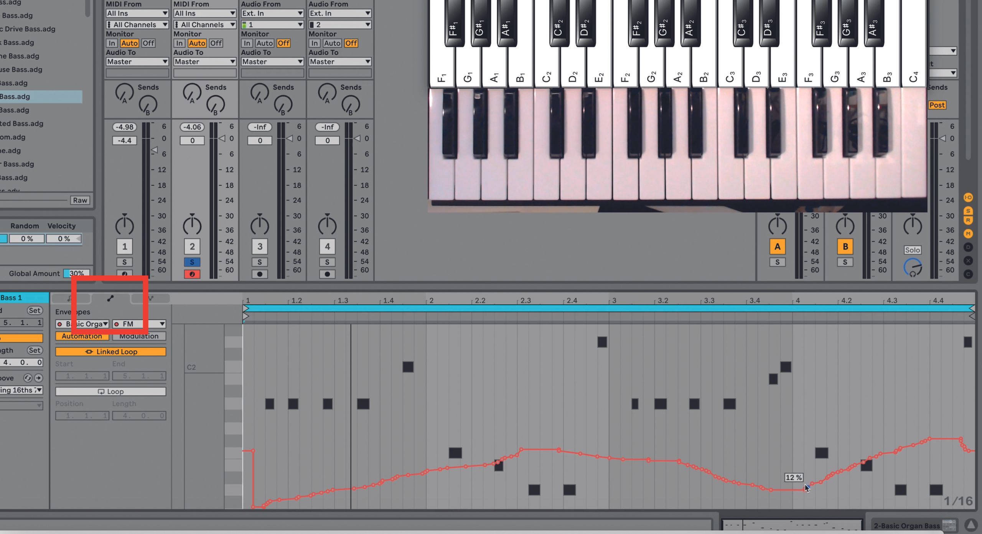The width and height of the screenshot is (982, 534).
Task: Toggle the Sends section selector (S)
Action: 968,211
